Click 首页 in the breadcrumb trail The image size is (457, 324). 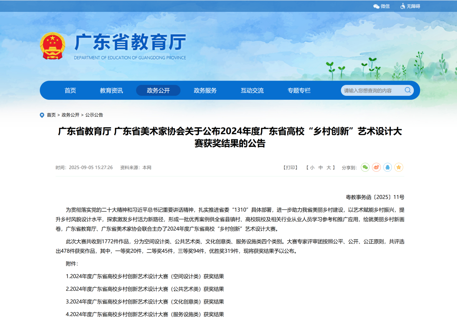tap(51, 115)
